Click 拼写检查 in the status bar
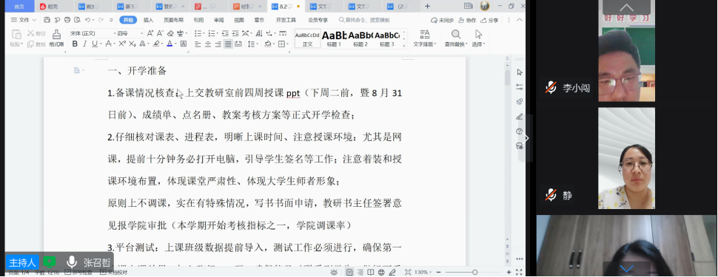The width and height of the screenshot is (718, 277). (78, 273)
